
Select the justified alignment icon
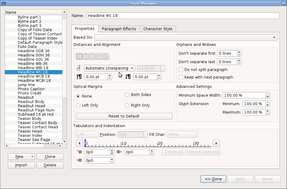pos(99,56)
